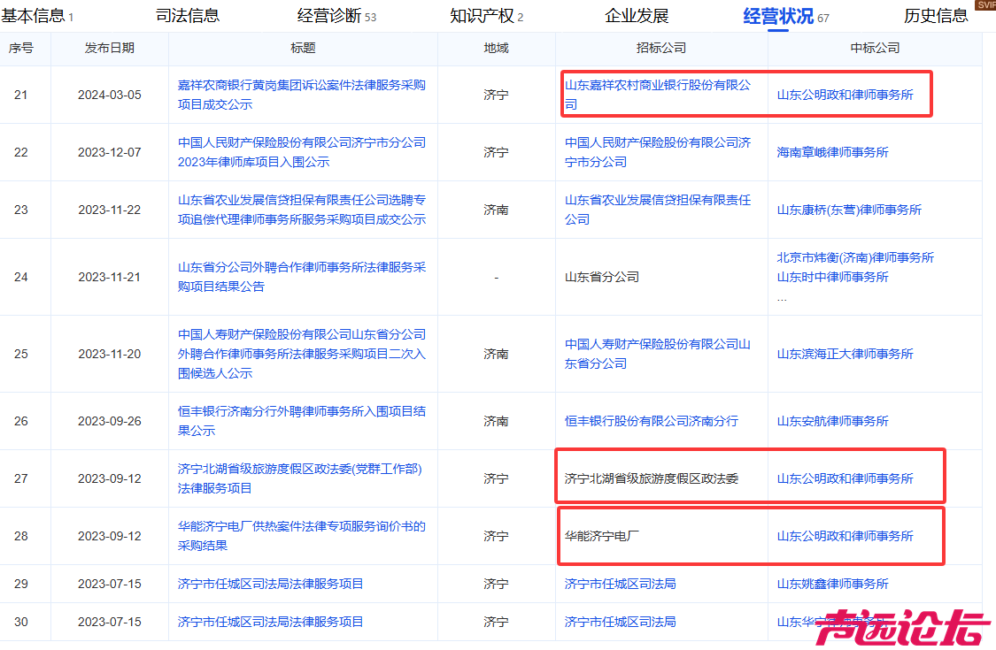
Task: Open the 山东康桥(东营)律师事务所 link
Action: (x=849, y=210)
